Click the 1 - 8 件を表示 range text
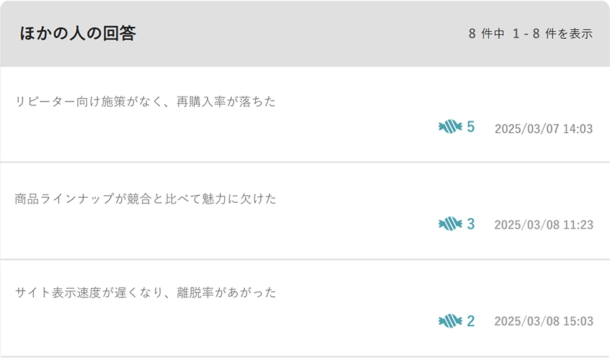 click(553, 34)
